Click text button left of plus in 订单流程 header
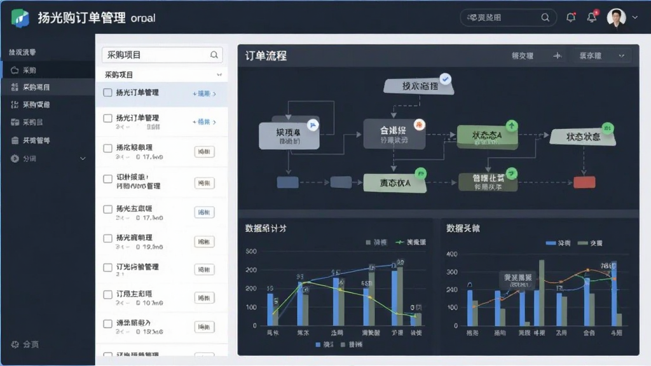 click(523, 56)
